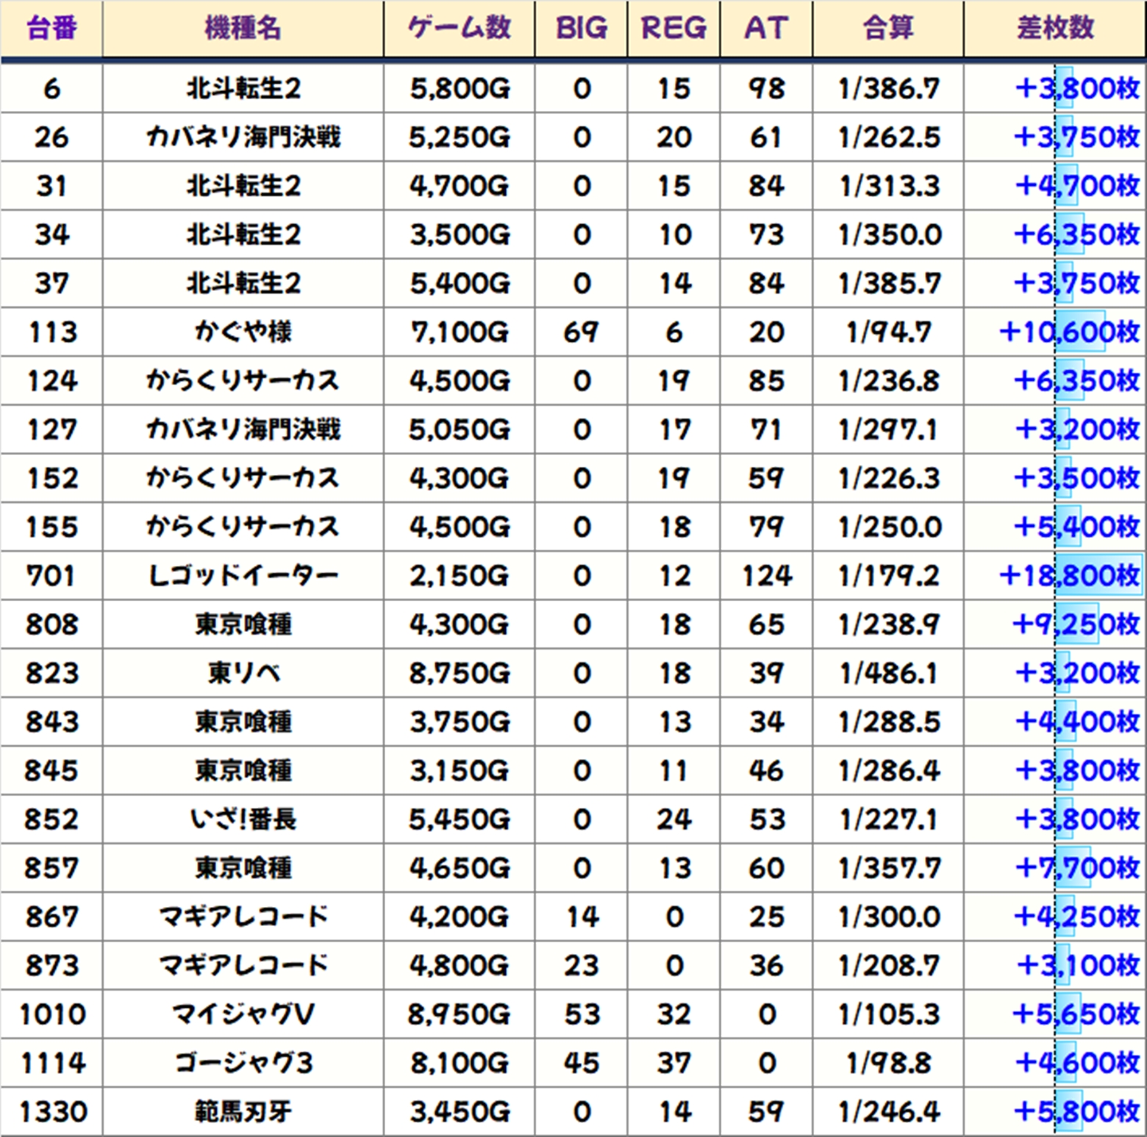Select the REG column header
The image size is (1147, 1137).
[673, 28]
